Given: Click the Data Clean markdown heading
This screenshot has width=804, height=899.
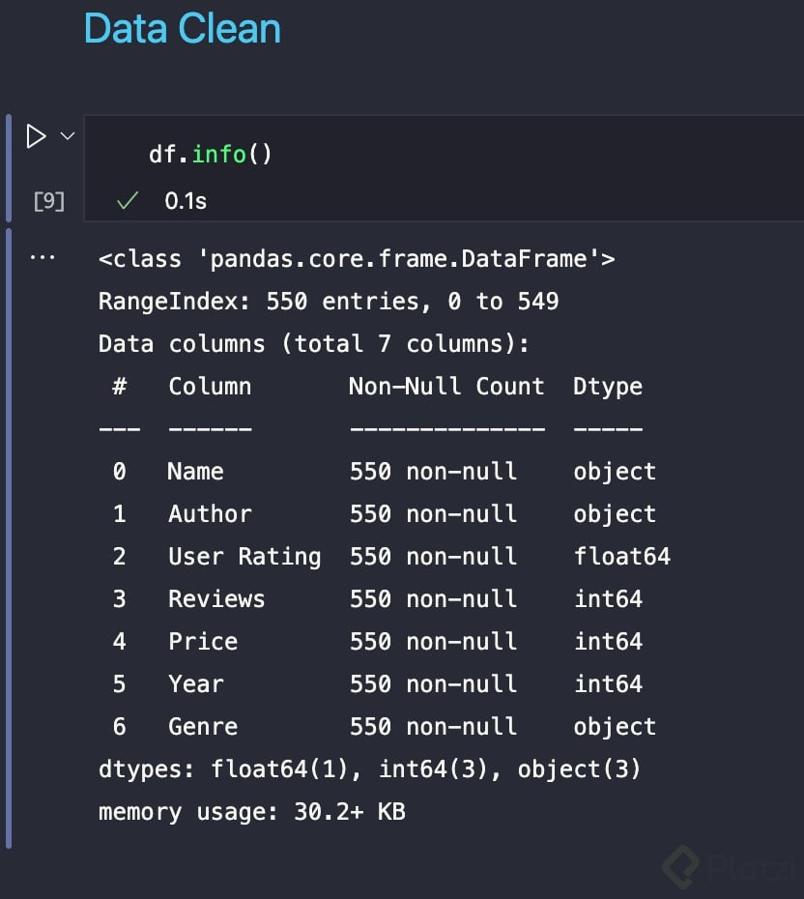Looking at the screenshot, I should (183, 29).
